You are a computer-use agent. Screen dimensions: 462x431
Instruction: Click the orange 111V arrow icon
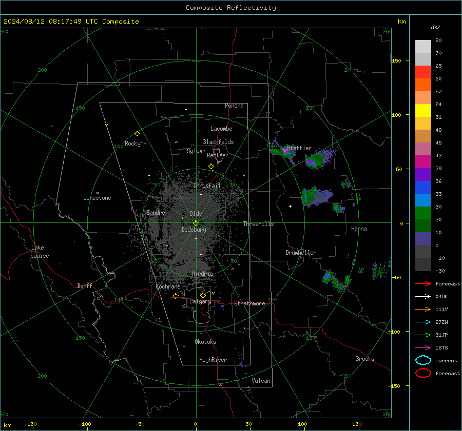click(423, 309)
